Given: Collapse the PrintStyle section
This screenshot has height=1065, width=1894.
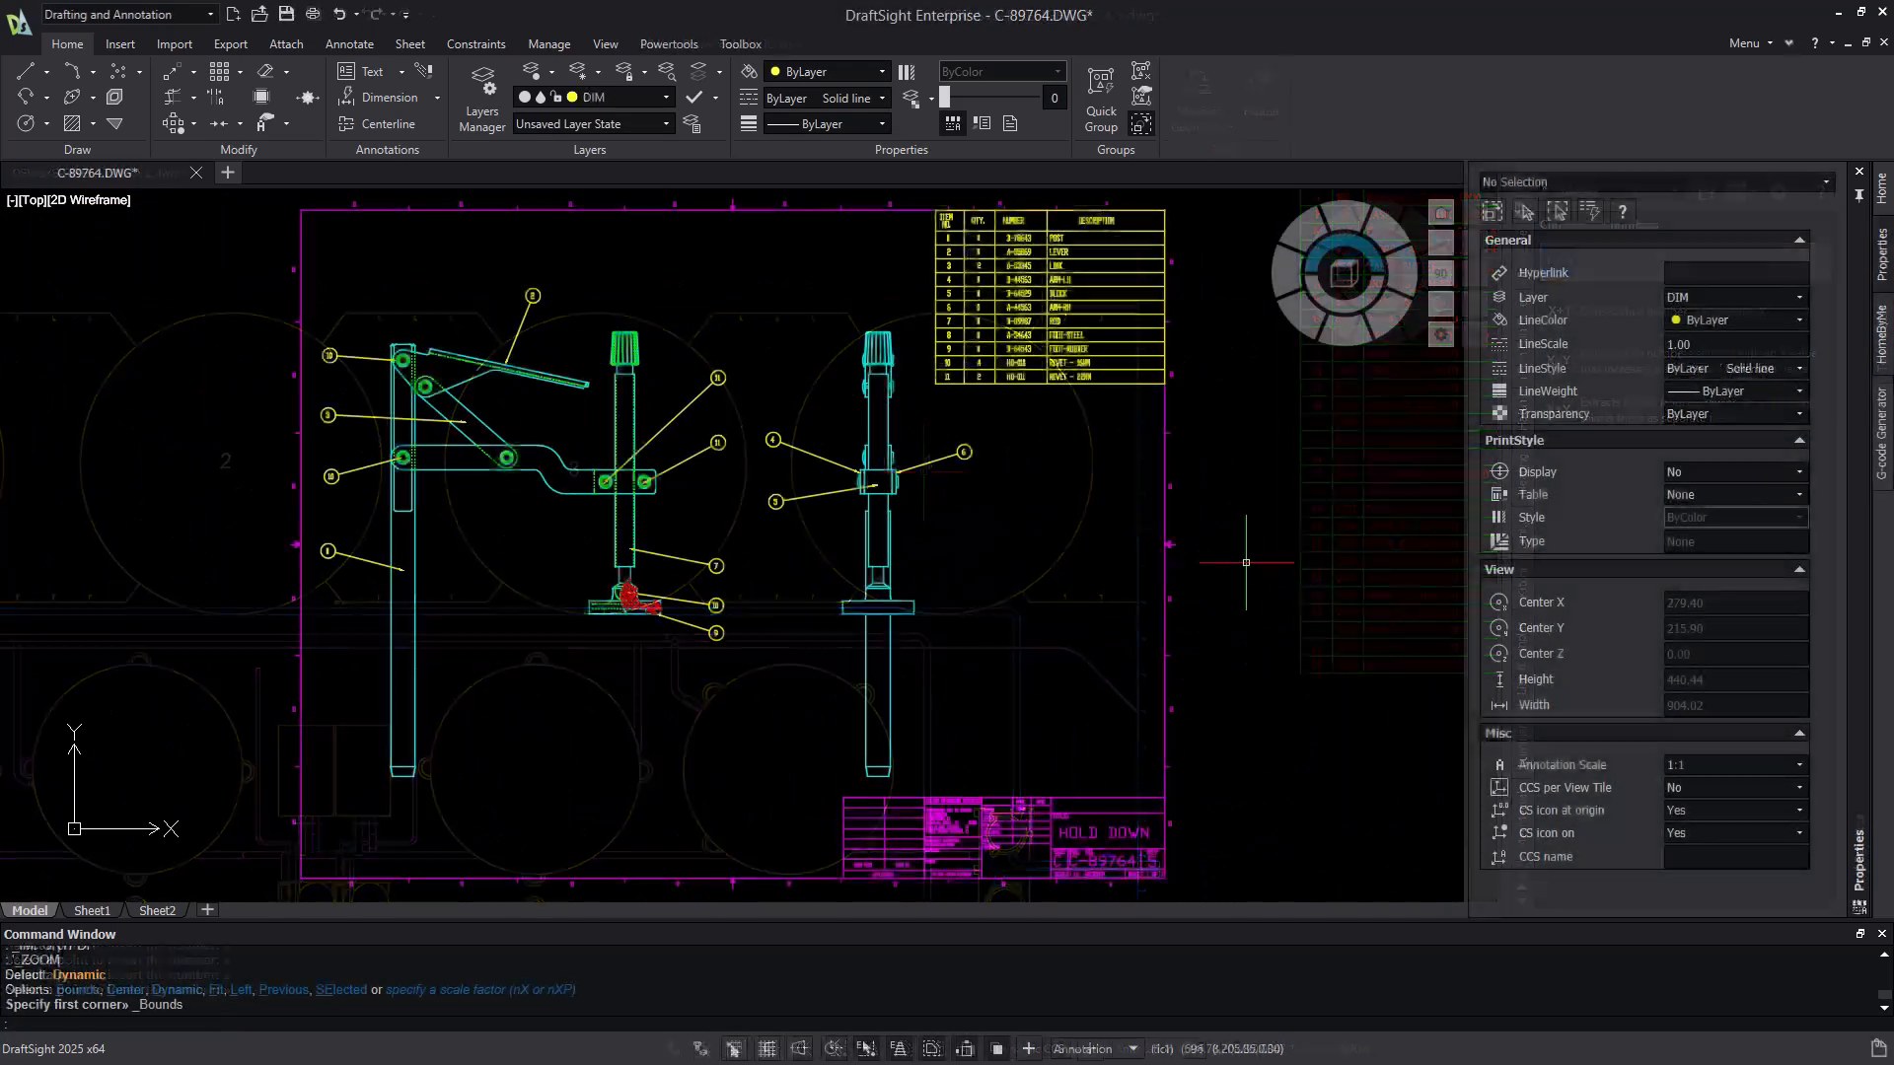Looking at the screenshot, I should [1799, 440].
